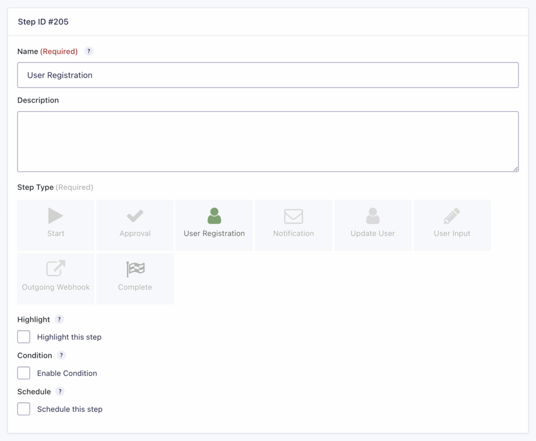Choose the Approval step type
536x441 pixels.
pos(135,225)
